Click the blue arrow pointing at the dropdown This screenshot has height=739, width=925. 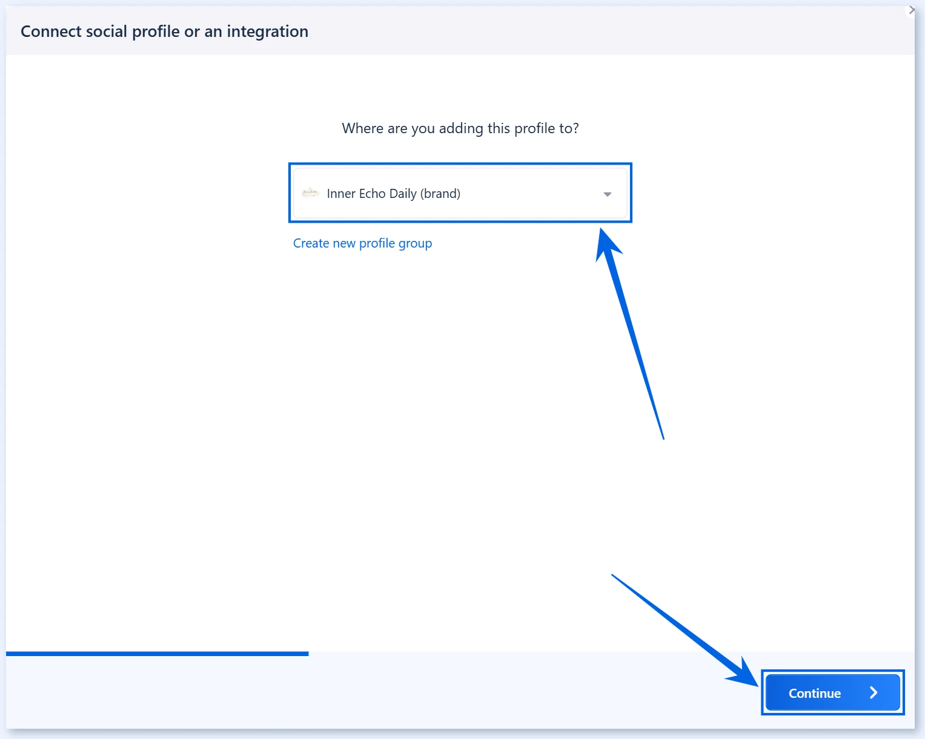point(630,333)
